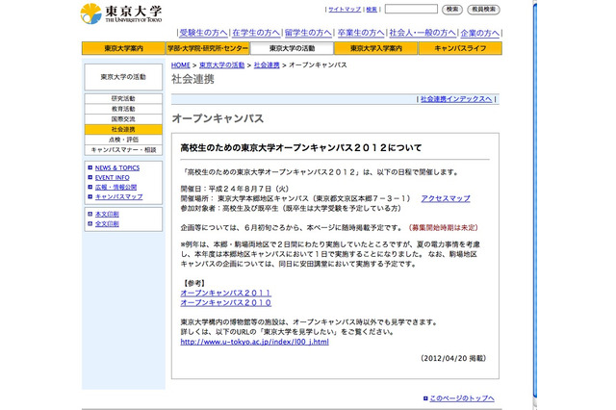Select the キャンパスライフ tab
The image size is (616, 410).
coord(460,48)
